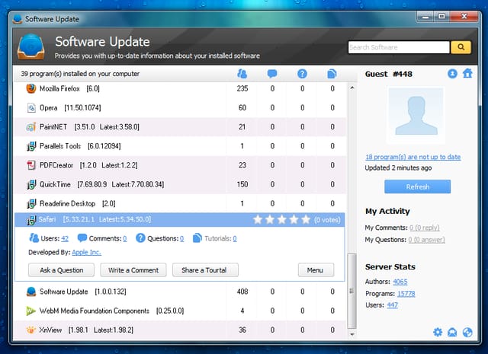
Task: Click the globe icon in bottom corner
Action: pos(467,332)
